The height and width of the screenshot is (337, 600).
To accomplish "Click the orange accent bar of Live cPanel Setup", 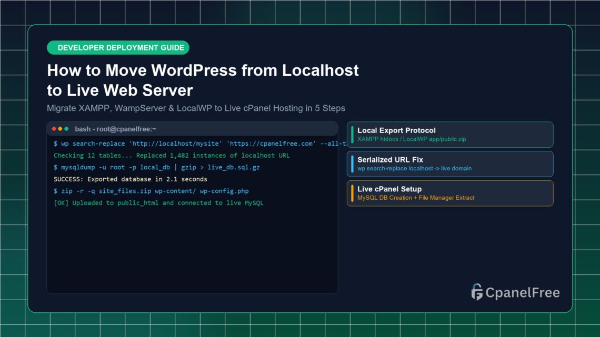I will tap(352, 193).
